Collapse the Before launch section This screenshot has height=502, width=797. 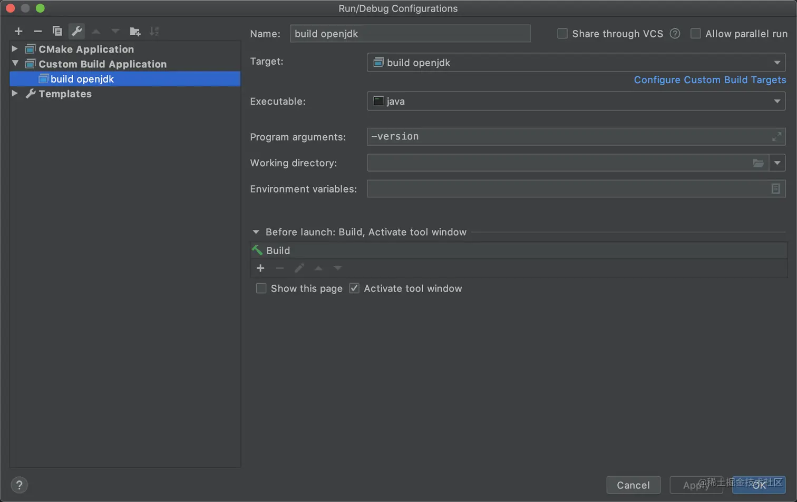(256, 232)
